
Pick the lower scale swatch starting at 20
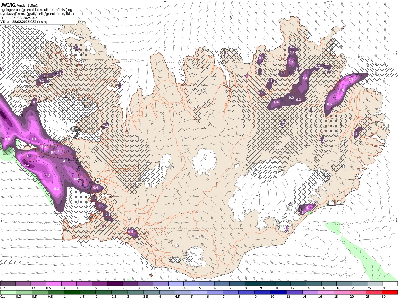pyautogui.click(x=358, y=292)
